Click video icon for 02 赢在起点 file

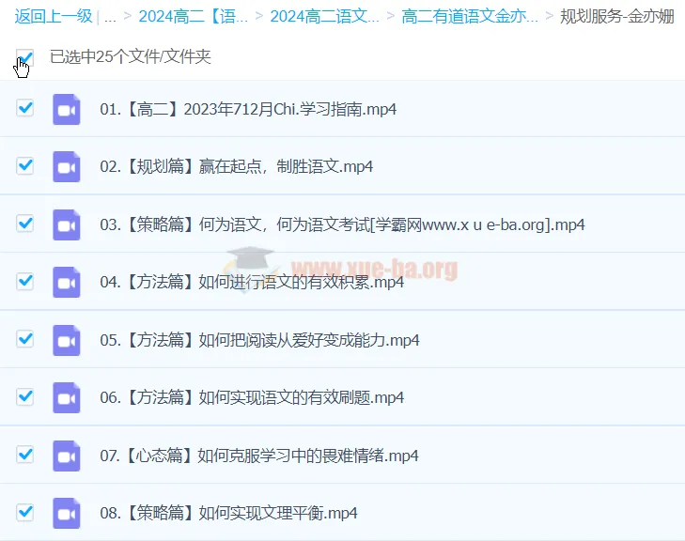click(x=66, y=166)
